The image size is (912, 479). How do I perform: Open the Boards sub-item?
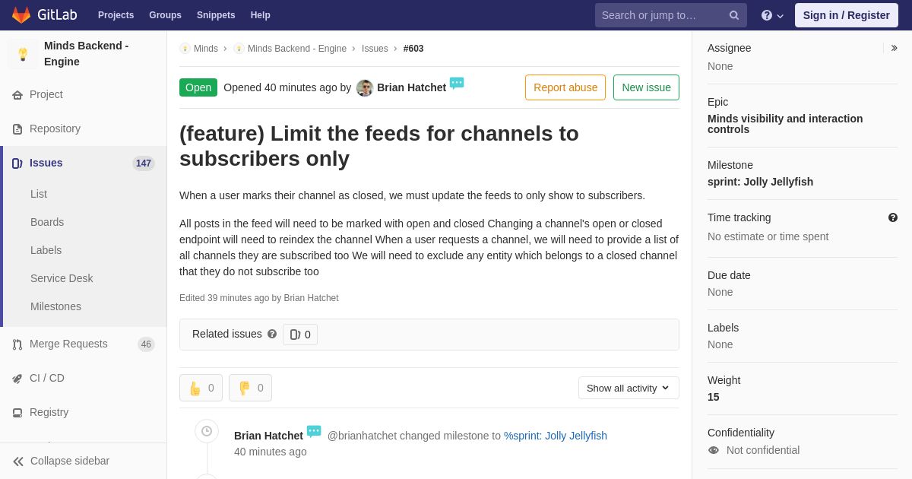[47, 222]
